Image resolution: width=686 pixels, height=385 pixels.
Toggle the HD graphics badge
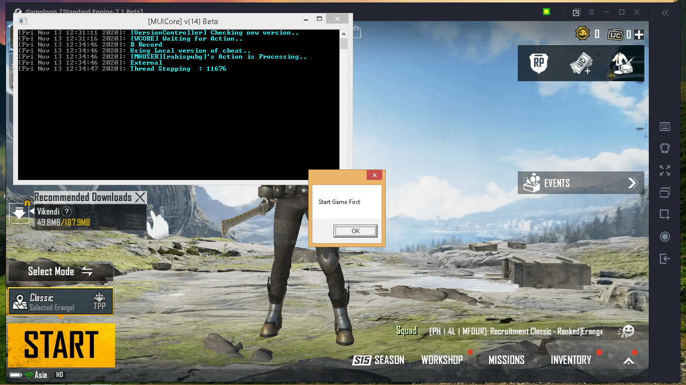(x=59, y=375)
